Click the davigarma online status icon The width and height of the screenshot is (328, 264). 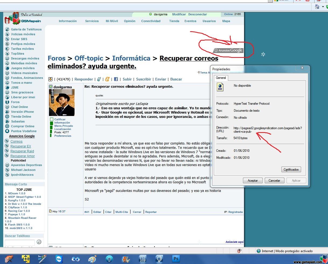(51, 87)
